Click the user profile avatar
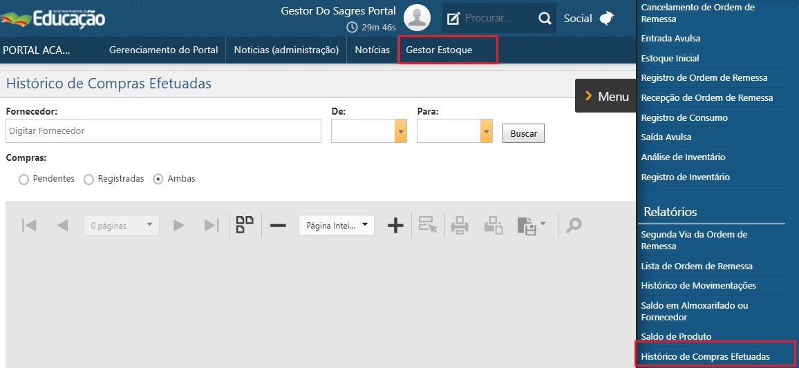Image resolution: width=799 pixels, height=368 pixels. pyautogui.click(x=417, y=18)
